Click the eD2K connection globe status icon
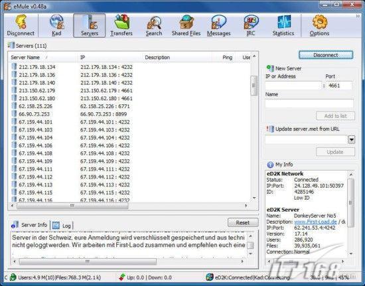365x286 pixels. click(x=210, y=277)
